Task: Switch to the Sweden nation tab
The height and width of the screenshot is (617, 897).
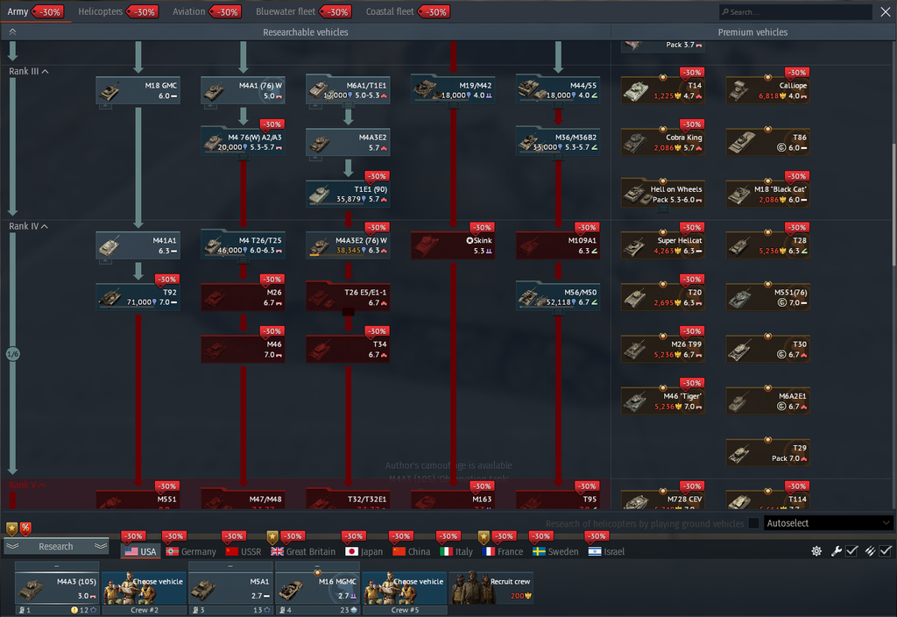Action: tap(555, 552)
